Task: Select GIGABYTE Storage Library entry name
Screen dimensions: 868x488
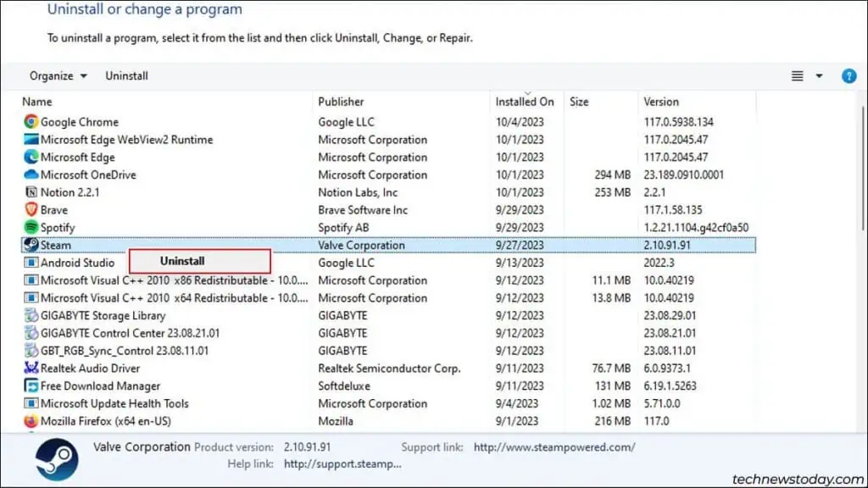Action: [x=103, y=315]
